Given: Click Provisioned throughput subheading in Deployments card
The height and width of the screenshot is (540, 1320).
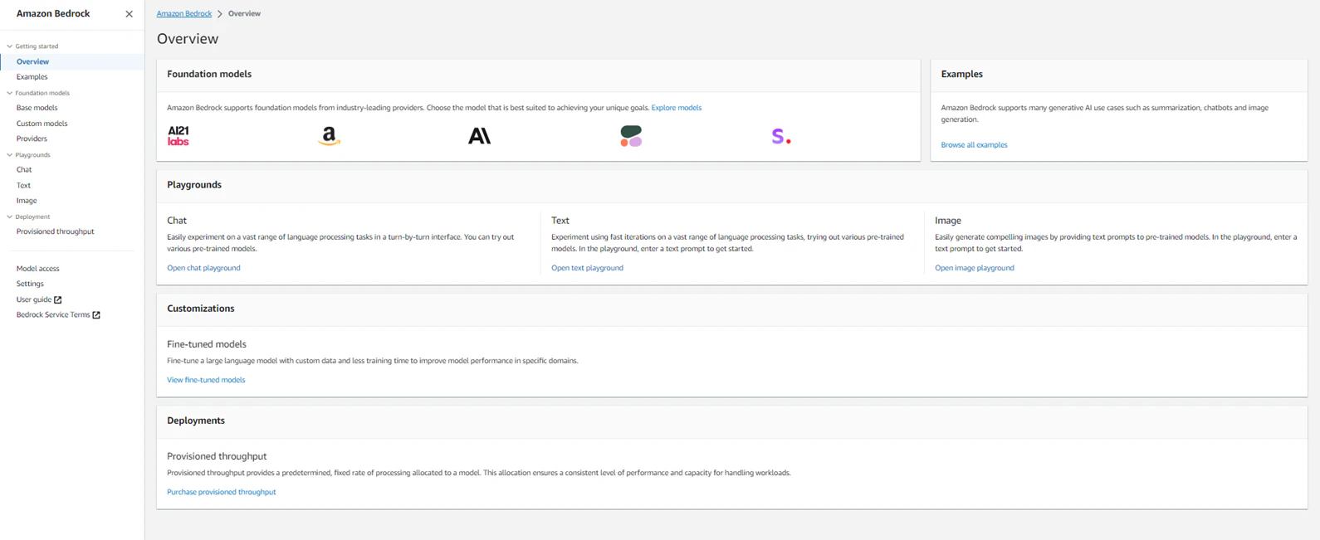Looking at the screenshot, I should point(217,456).
